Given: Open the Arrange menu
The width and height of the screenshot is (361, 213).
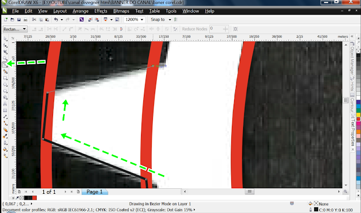Looking at the screenshot, I should [x=80, y=11].
